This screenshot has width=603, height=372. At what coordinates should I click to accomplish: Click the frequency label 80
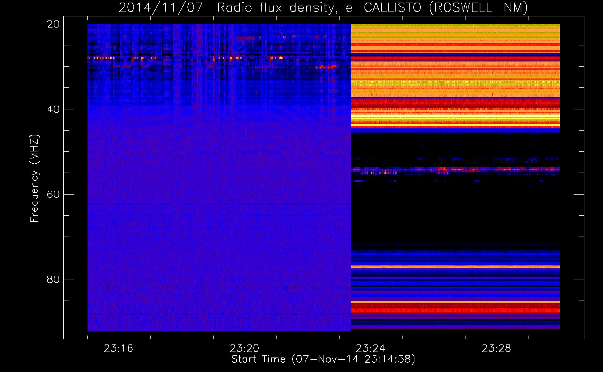point(53,279)
